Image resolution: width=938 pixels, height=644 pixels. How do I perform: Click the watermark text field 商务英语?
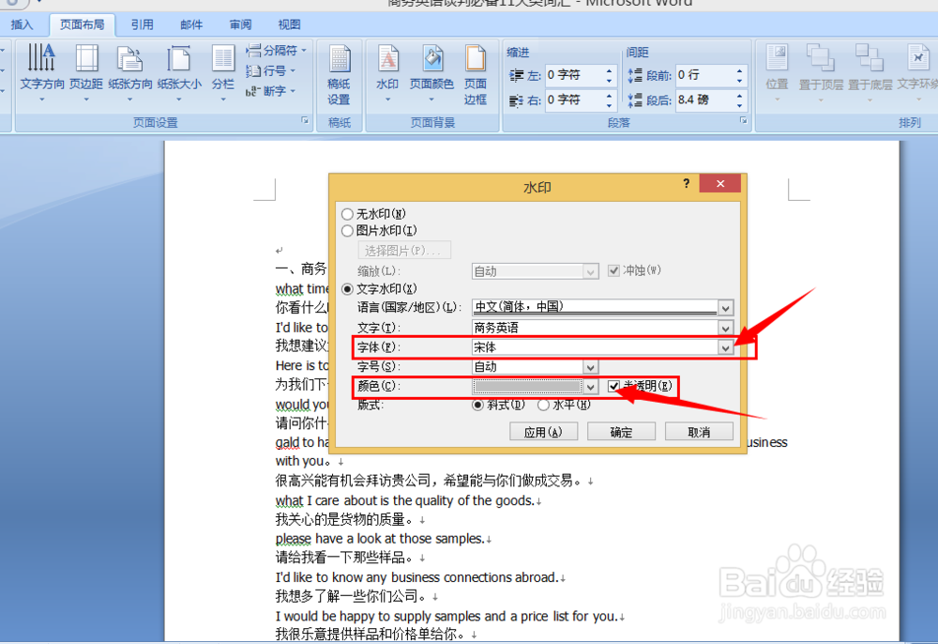pos(595,328)
